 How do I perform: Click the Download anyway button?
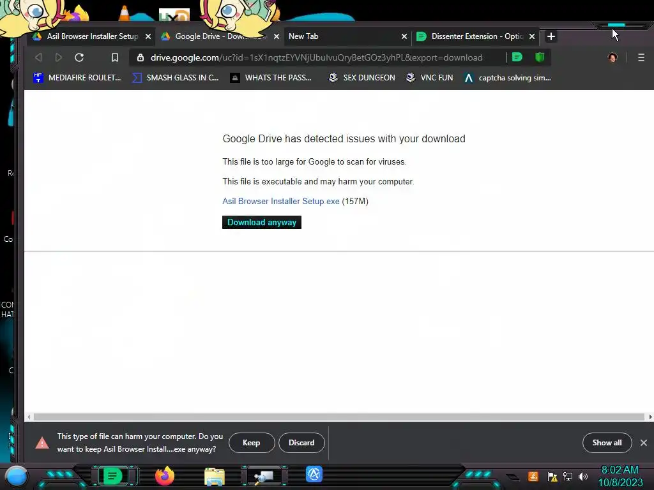pos(261,222)
